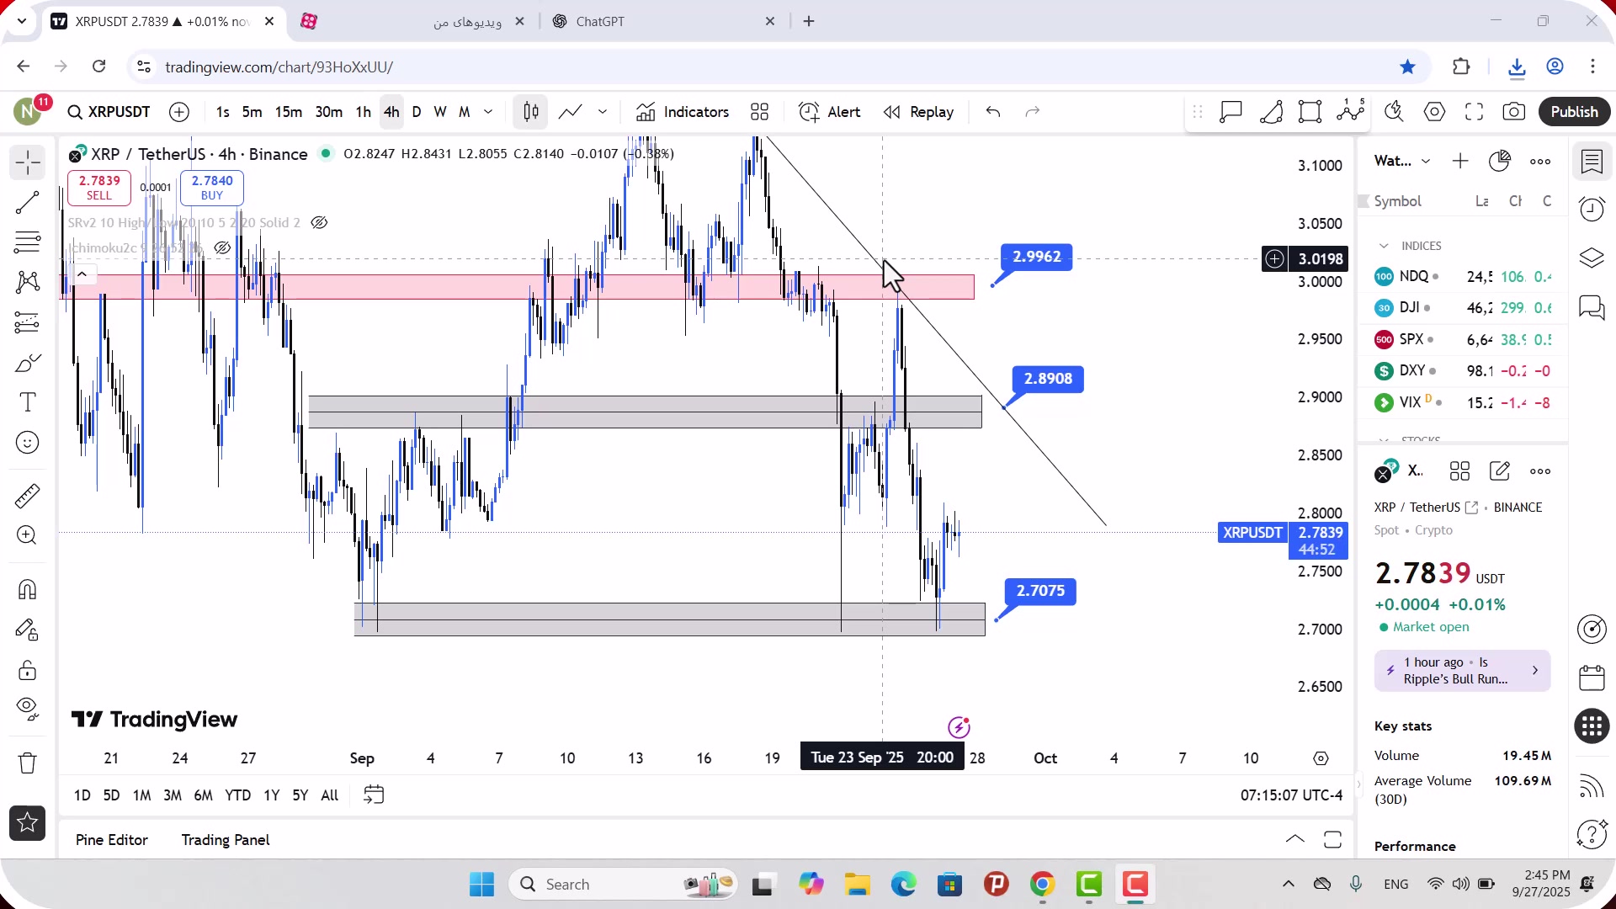Screen dimensions: 1616x909
Task: Take a chart snapshot camera
Action: point(1514,112)
